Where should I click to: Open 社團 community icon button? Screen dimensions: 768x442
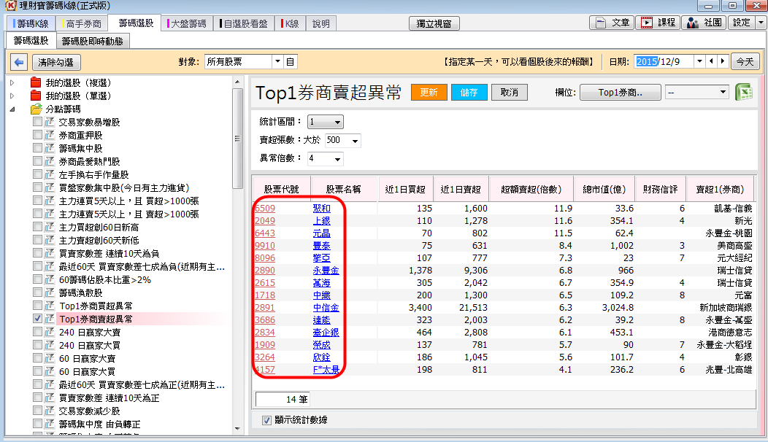pyautogui.click(x=704, y=23)
